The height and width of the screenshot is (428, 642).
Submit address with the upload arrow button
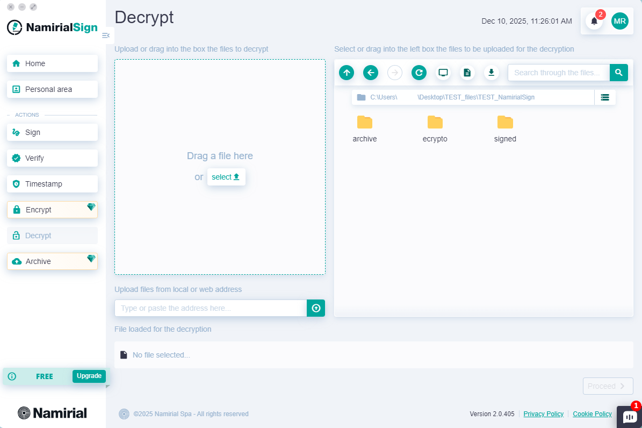[x=316, y=308]
